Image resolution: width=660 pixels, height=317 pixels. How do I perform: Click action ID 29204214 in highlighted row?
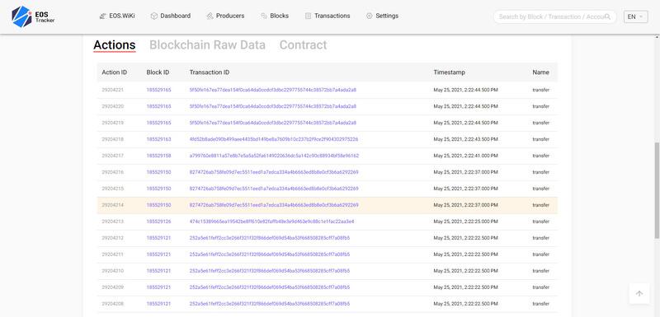(x=113, y=205)
